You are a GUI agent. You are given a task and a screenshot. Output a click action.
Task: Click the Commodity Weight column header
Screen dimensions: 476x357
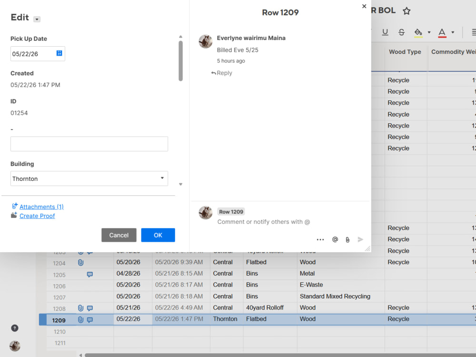(x=453, y=52)
